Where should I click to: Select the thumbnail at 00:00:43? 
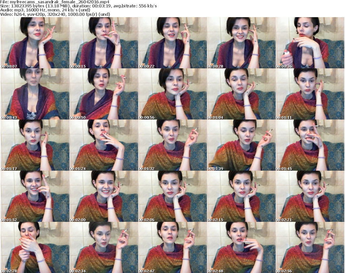click(35, 94)
